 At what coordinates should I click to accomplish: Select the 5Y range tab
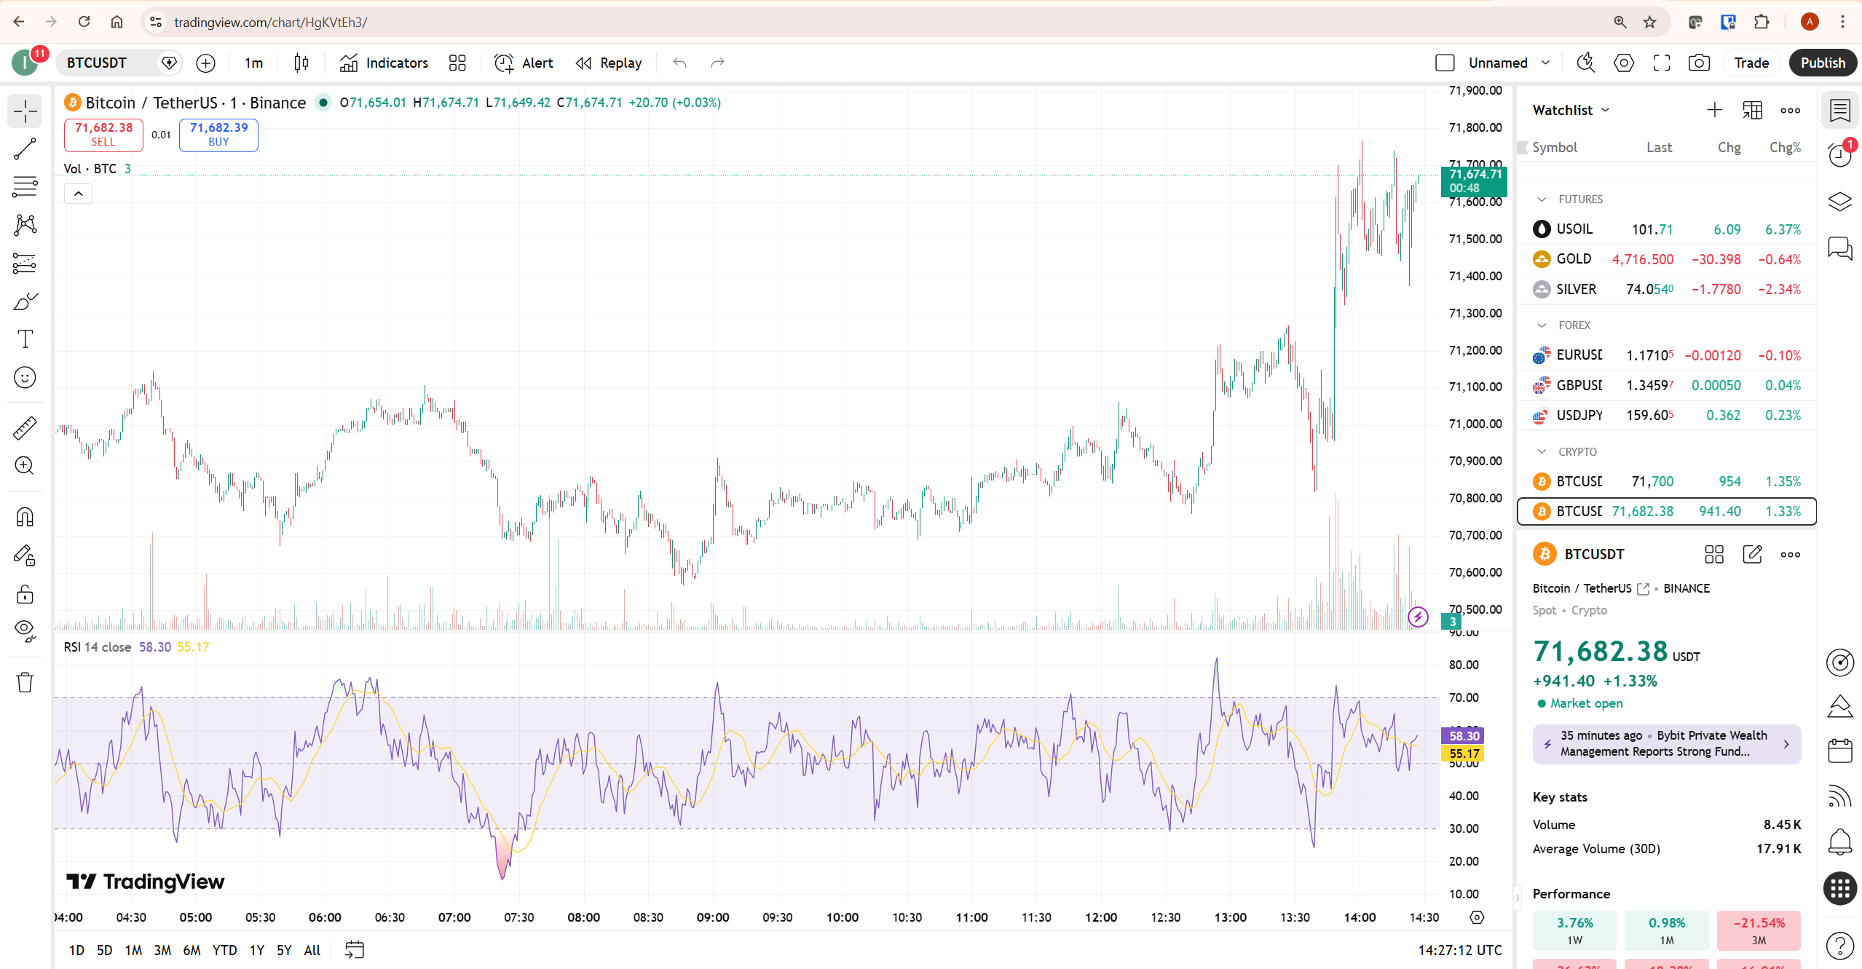tap(284, 950)
